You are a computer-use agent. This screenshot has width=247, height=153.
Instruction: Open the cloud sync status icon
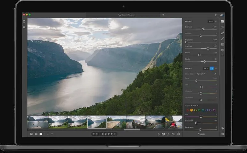[x=222, y=15]
